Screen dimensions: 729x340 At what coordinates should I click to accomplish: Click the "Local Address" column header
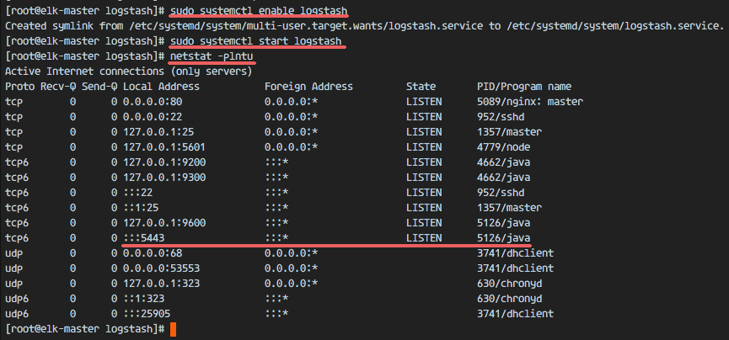click(x=161, y=86)
